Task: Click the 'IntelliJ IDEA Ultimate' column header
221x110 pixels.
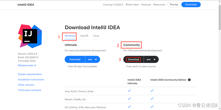Action: (134, 82)
